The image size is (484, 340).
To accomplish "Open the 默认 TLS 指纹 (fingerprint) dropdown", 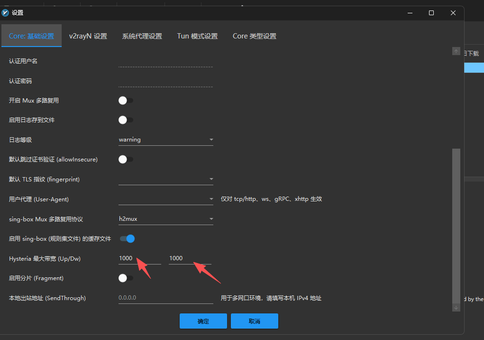I will tap(166, 179).
